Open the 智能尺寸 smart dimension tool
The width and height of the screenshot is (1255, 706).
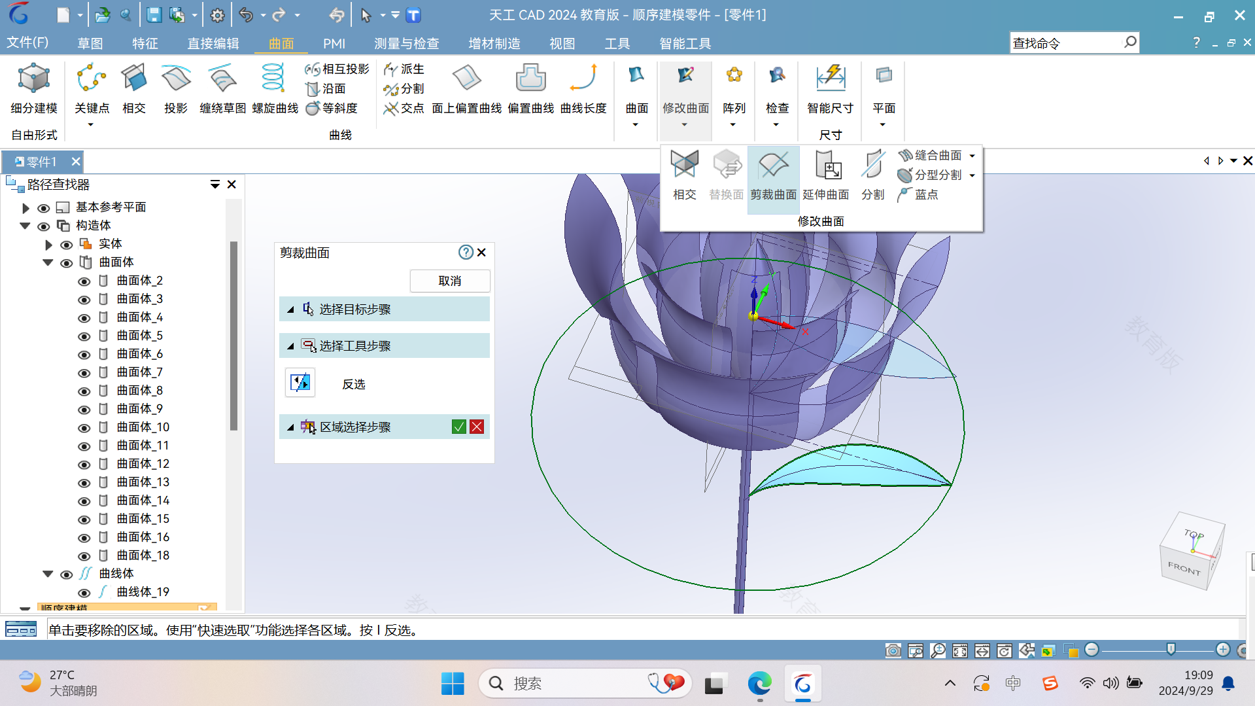pyautogui.click(x=830, y=89)
